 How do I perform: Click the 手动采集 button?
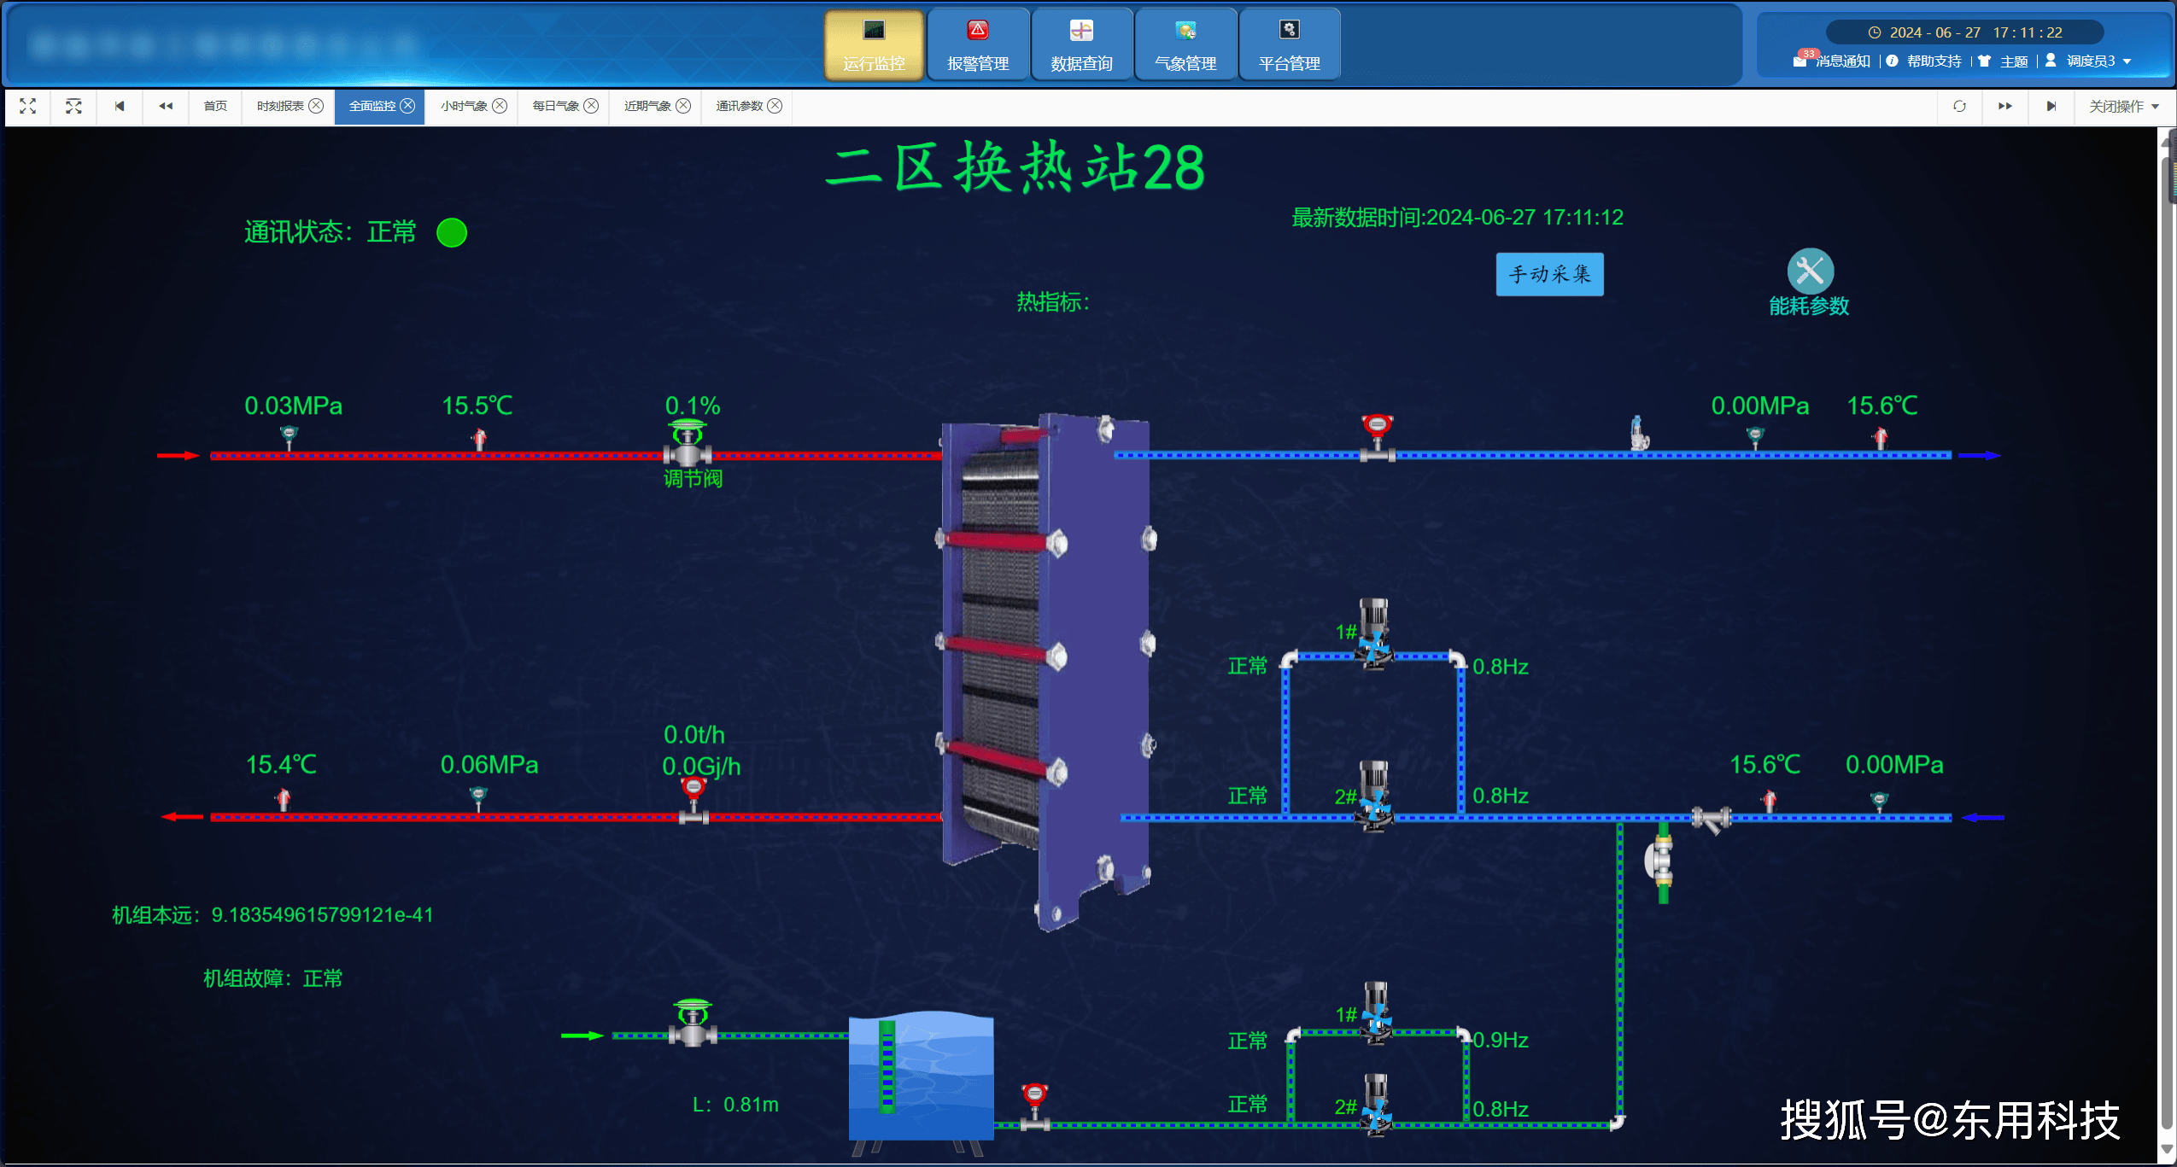pos(1549,274)
